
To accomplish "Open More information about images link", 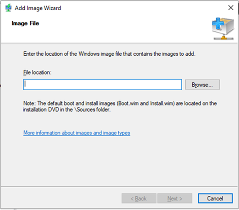I will [77, 133].
